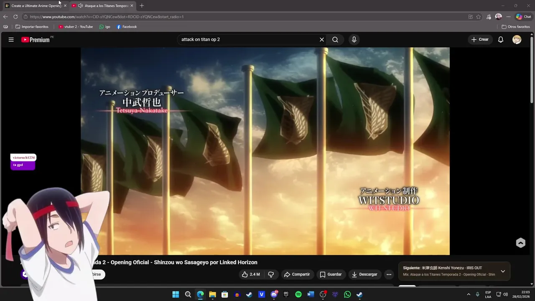Screen dimensions: 535x301
Task: Start voice search with the microphone
Action: (x=354, y=40)
